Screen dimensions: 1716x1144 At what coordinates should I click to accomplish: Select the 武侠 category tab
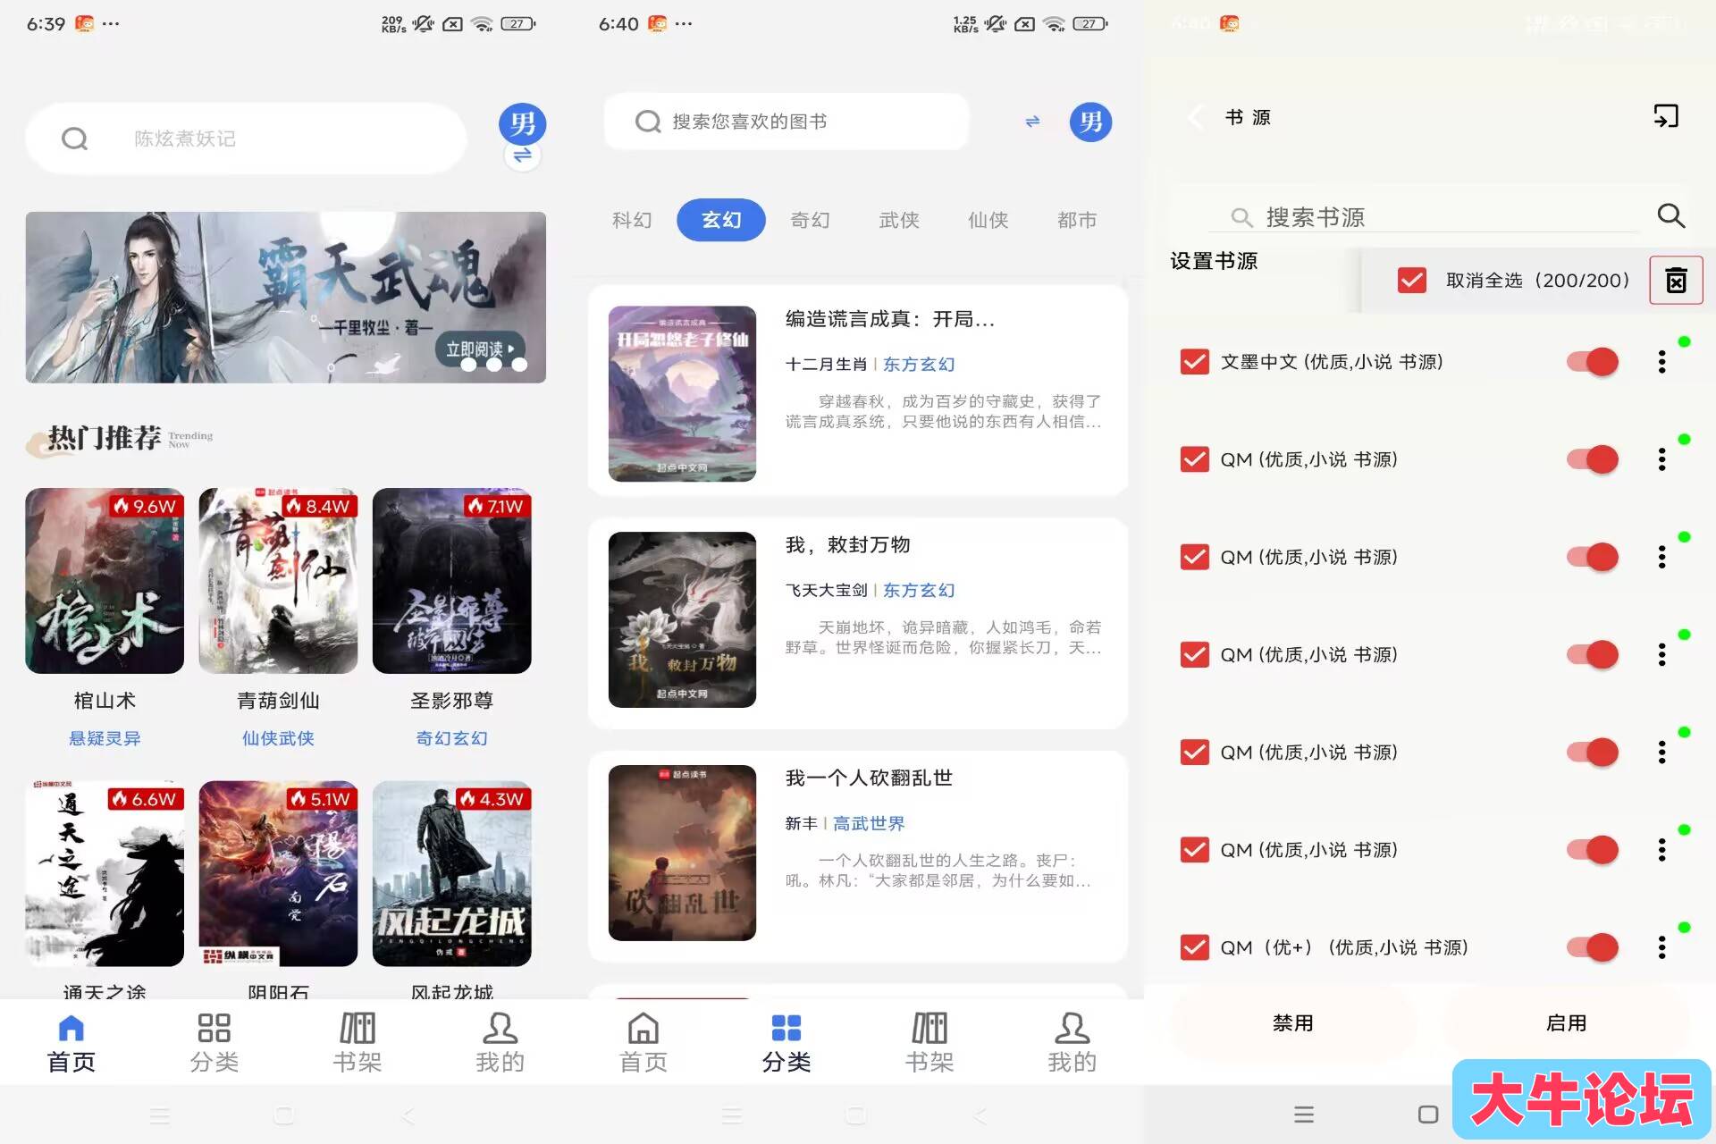point(899,220)
